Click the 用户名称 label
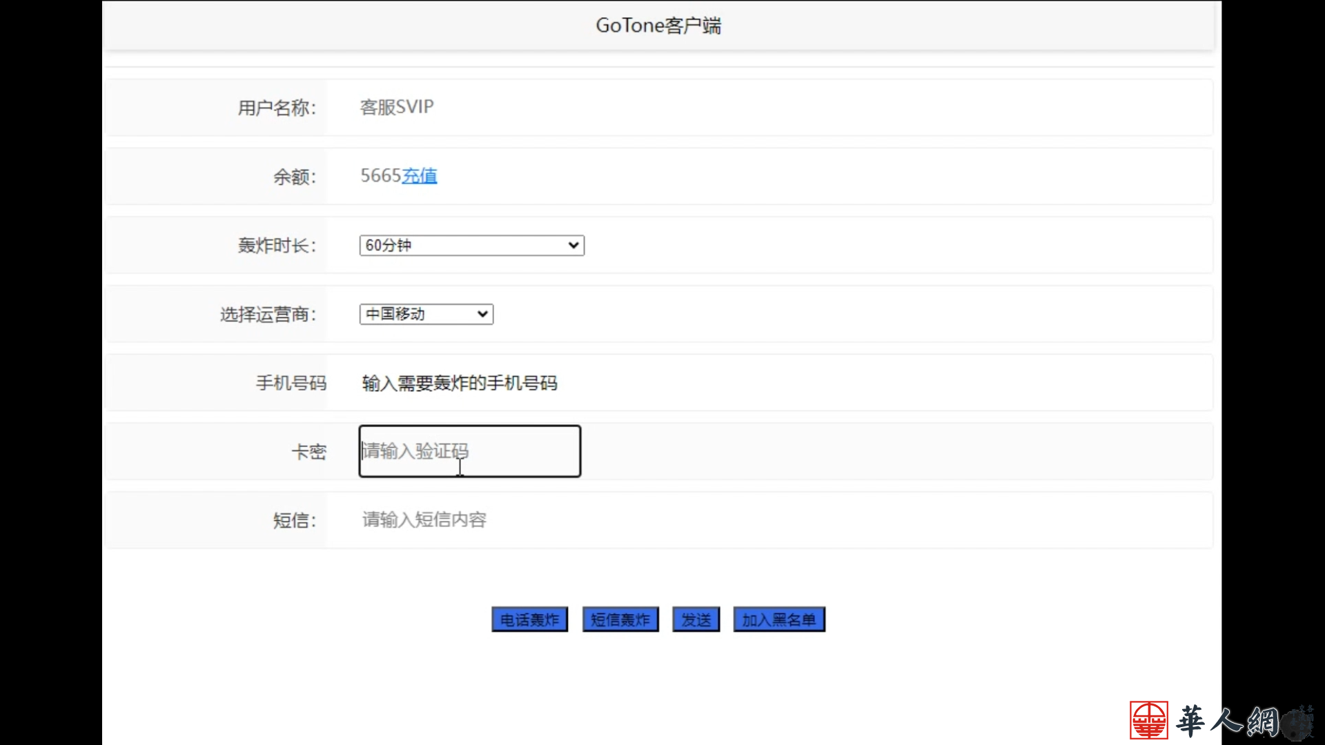The image size is (1325, 745). pos(277,108)
